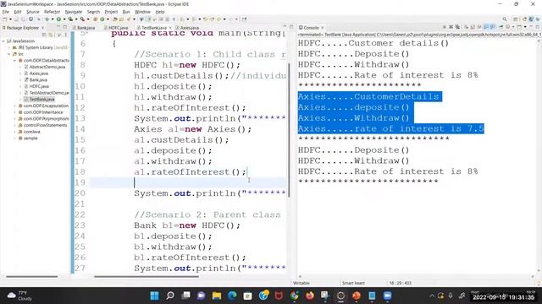Screen dimensions: 542x304
Task: Expand the com.OOP.Encapsulation package
Action: tap(15, 106)
